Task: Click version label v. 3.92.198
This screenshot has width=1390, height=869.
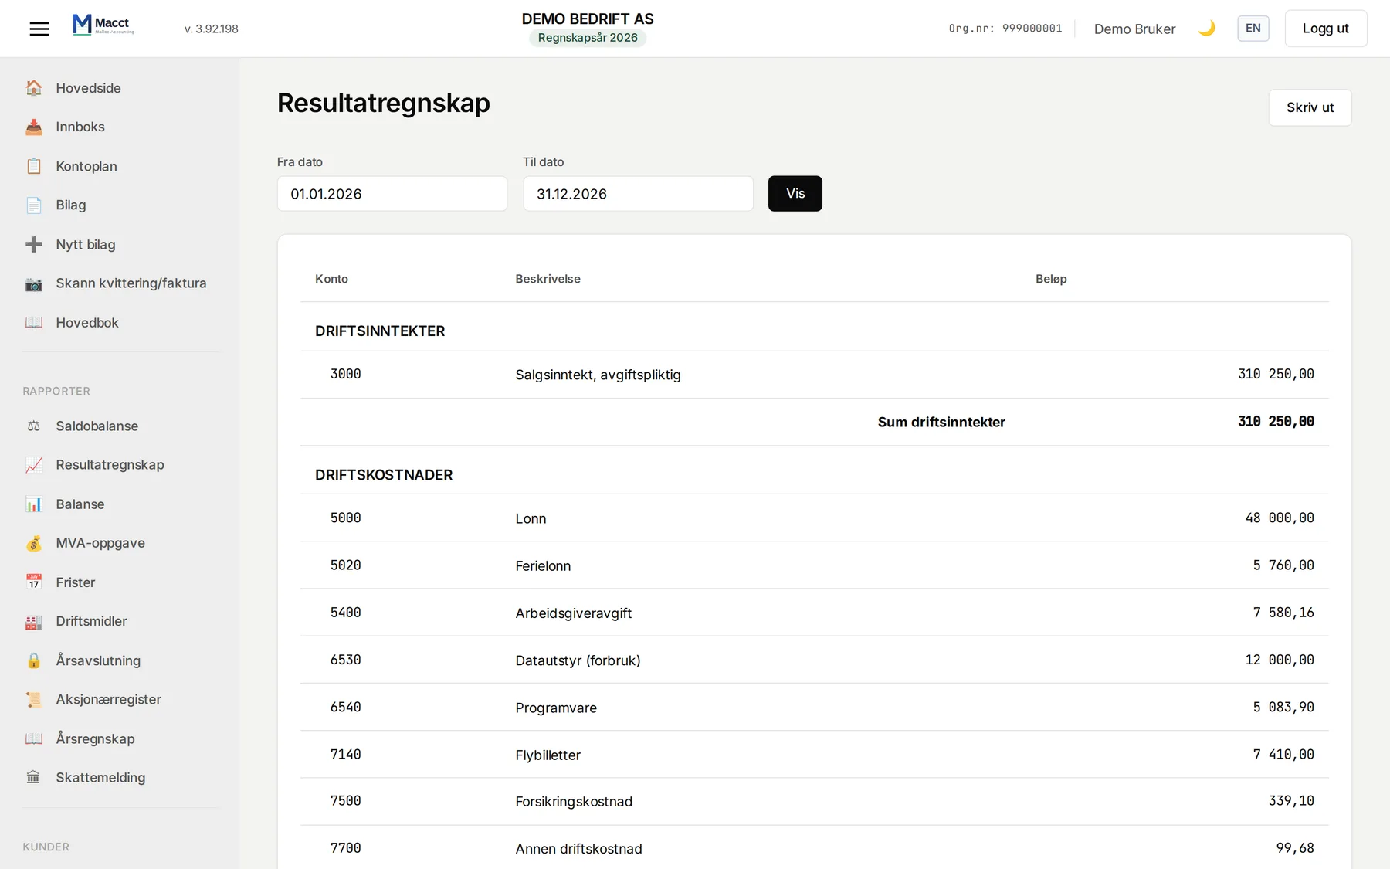Action: click(x=211, y=29)
